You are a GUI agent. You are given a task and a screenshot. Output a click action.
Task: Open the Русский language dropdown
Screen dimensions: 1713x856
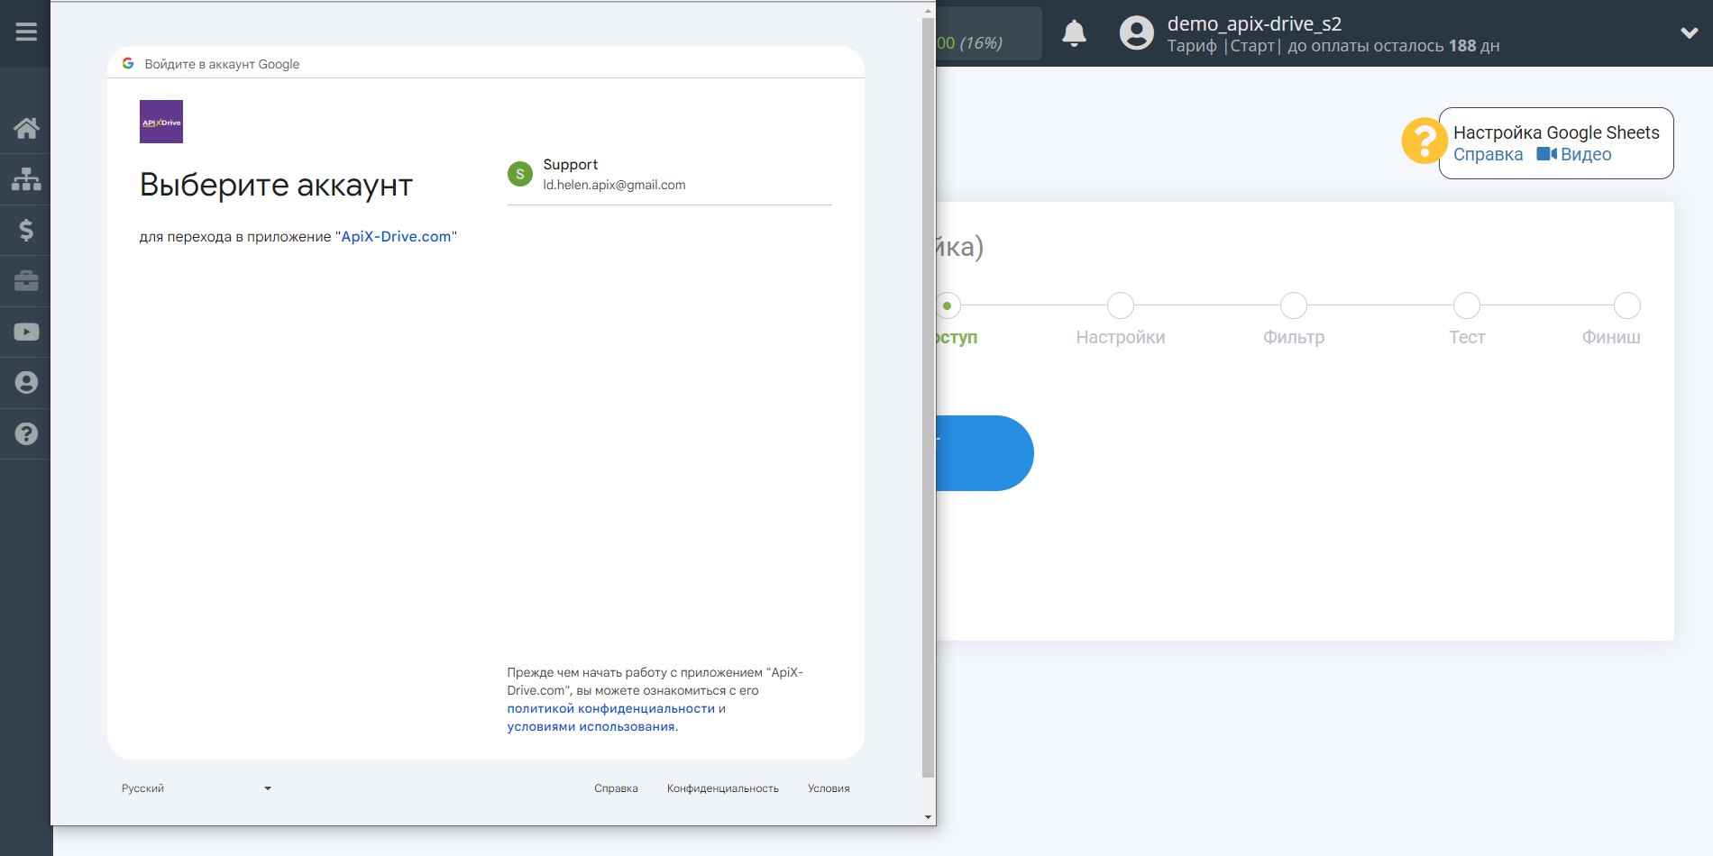tap(196, 788)
